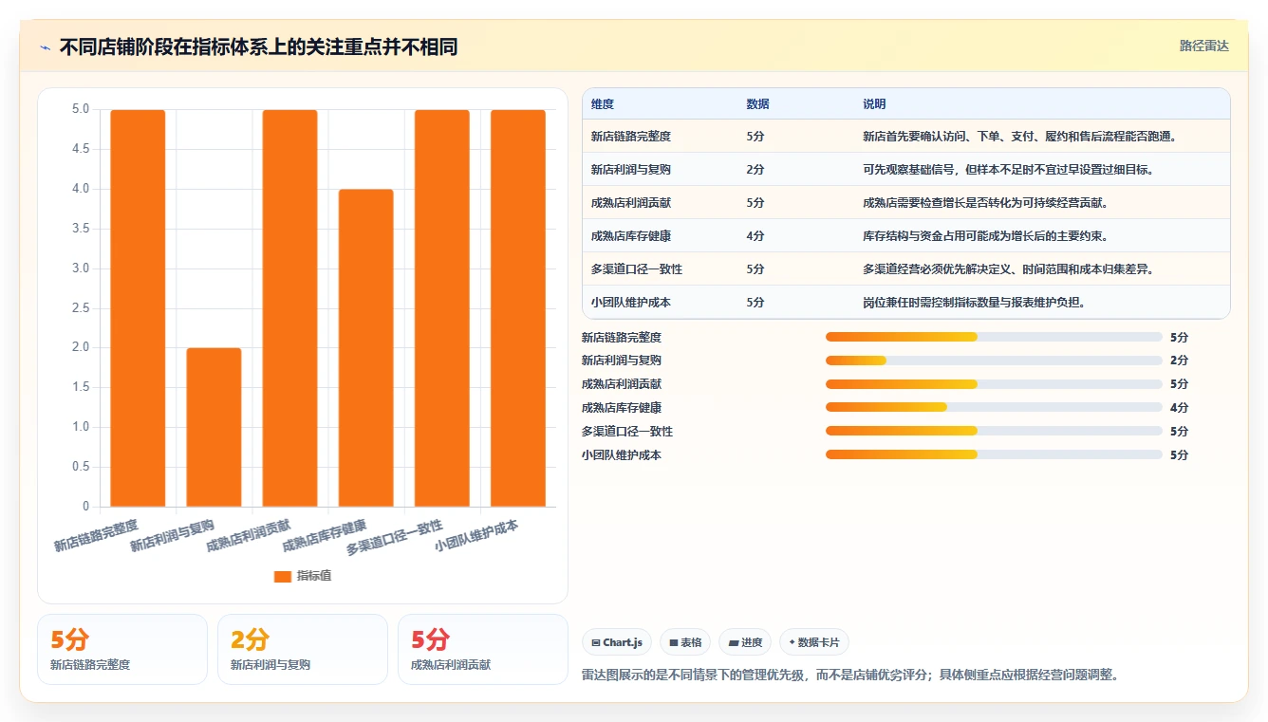The image size is (1268, 722).
Task: Open the 2分 新店利润与复购 data card
Action: coord(303,649)
